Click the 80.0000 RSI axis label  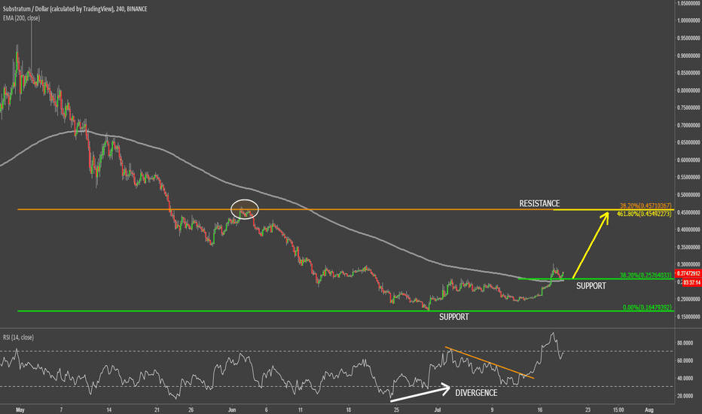point(685,343)
